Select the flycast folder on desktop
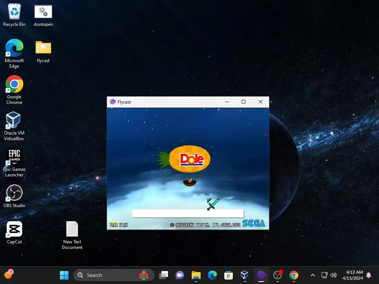Image resolution: width=379 pixels, height=284 pixels. (x=43, y=51)
